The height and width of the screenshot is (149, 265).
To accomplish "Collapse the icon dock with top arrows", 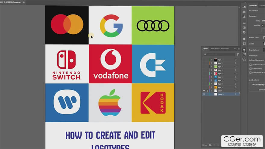I will 245,2.
